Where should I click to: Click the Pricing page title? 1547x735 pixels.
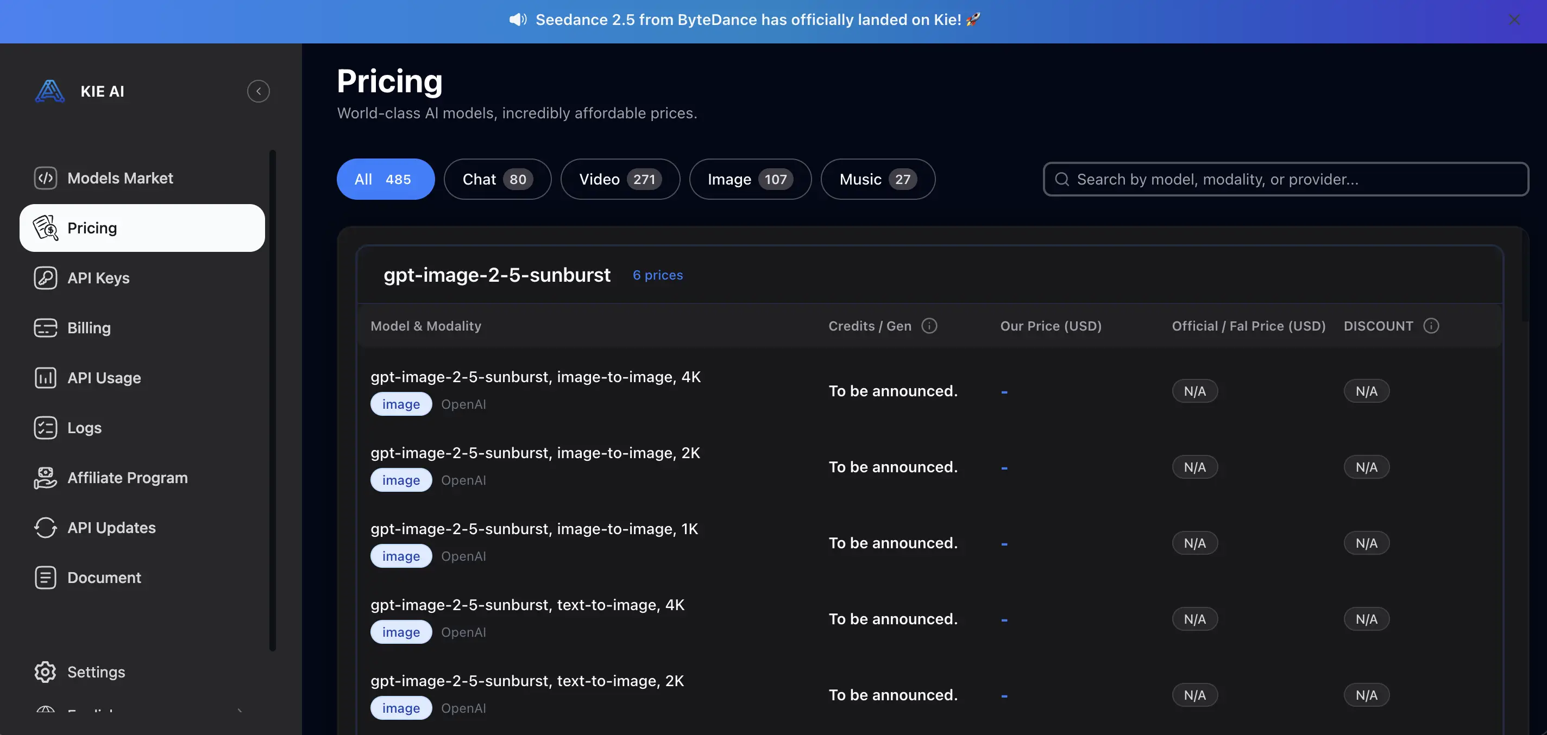390,81
